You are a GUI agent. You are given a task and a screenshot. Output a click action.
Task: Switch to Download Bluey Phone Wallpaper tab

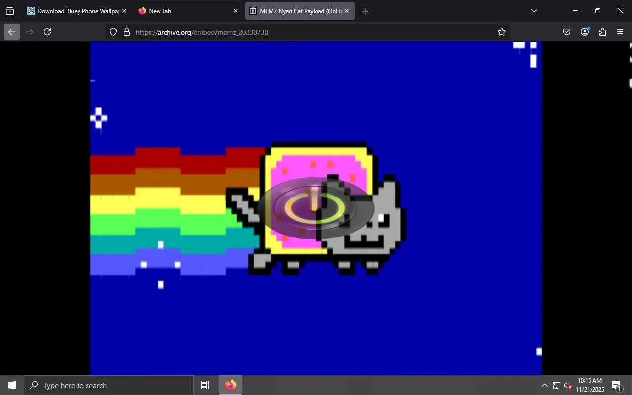77,11
